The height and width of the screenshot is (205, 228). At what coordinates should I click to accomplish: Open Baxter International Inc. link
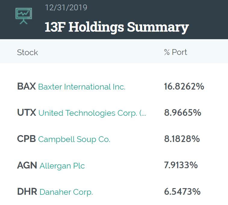pyautogui.click(x=82, y=87)
